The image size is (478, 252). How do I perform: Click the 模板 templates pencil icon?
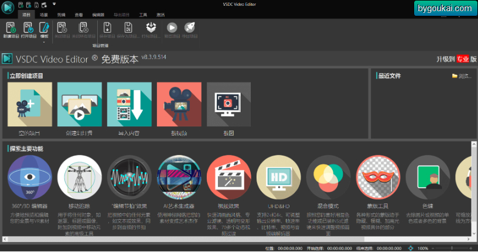44,27
